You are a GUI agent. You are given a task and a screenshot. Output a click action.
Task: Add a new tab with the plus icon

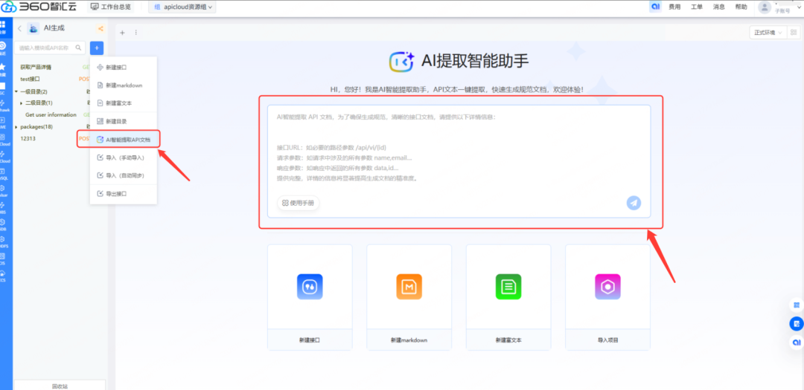tap(122, 32)
